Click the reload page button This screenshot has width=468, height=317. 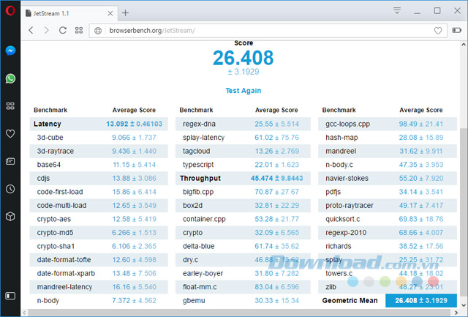tap(63, 31)
